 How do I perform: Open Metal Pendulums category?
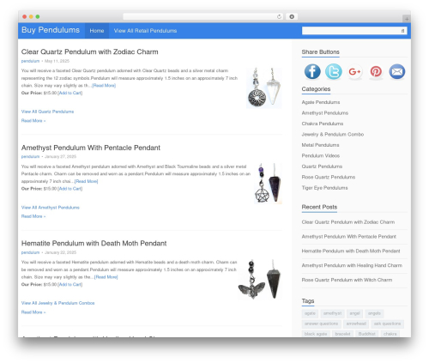point(320,145)
